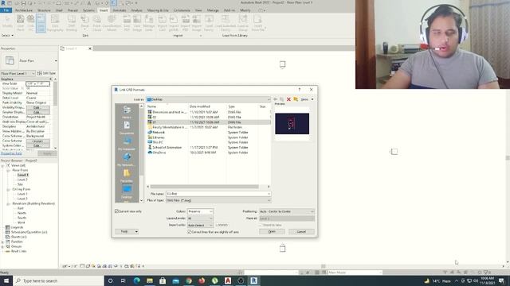The width and height of the screenshot is (510, 286).
Task: Open the Positioning dropdown
Action: (x=287, y=211)
